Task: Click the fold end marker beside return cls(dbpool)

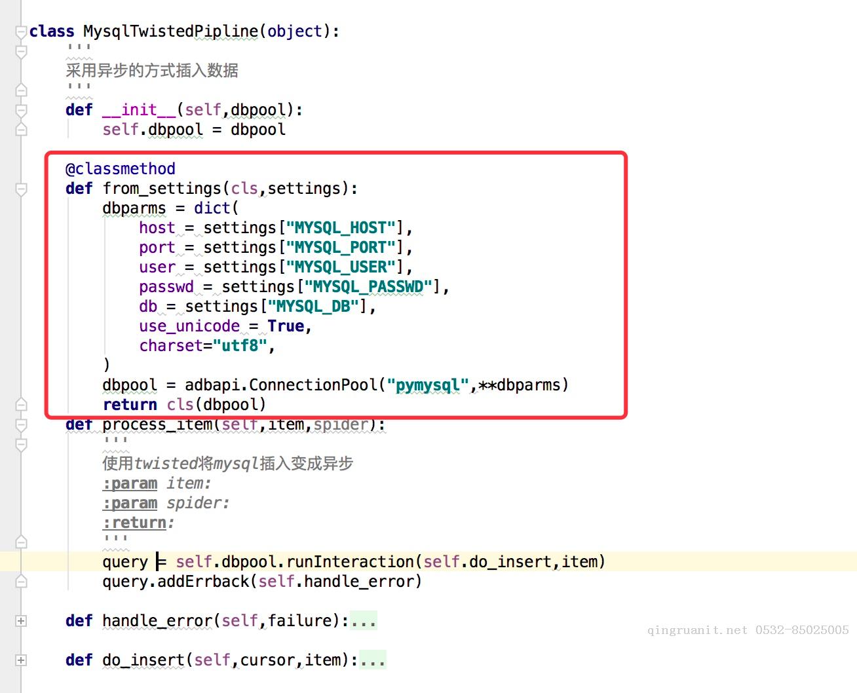Action: click(21, 405)
